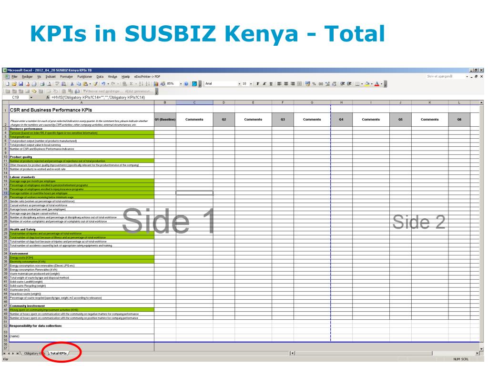Apply red font color A
The height and width of the screenshot is (366, 488).
(377, 84)
